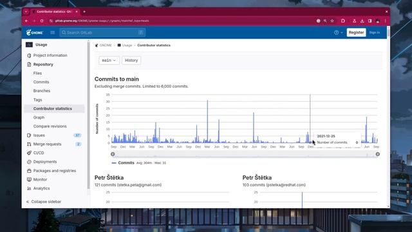Click the History button
Viewport: 412px width, 232px height.
click(131, 60)
